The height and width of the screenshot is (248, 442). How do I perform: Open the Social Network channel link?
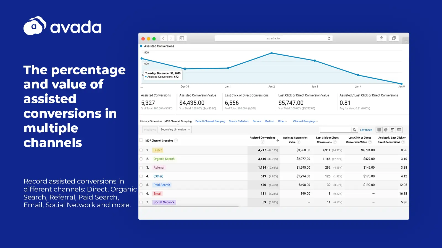[x=164, y=202]
